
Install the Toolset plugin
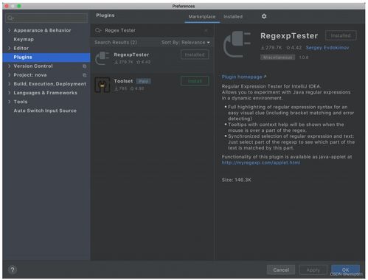pos(195,81)
